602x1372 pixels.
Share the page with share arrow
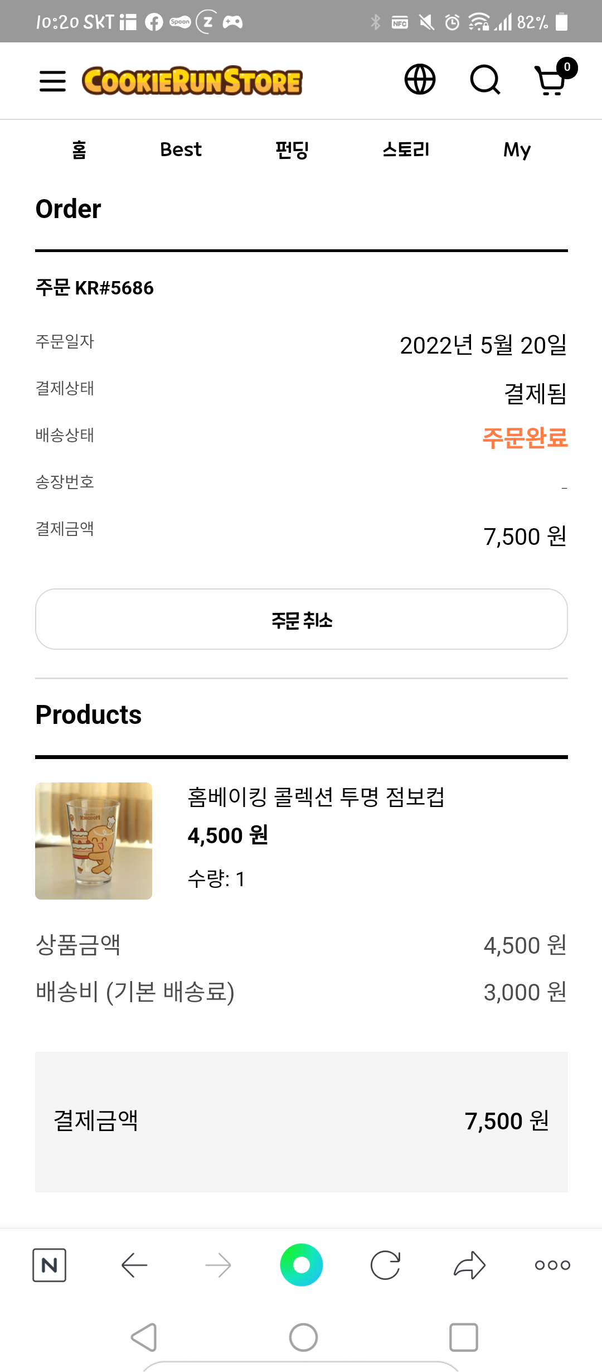tap(469, 1265)
